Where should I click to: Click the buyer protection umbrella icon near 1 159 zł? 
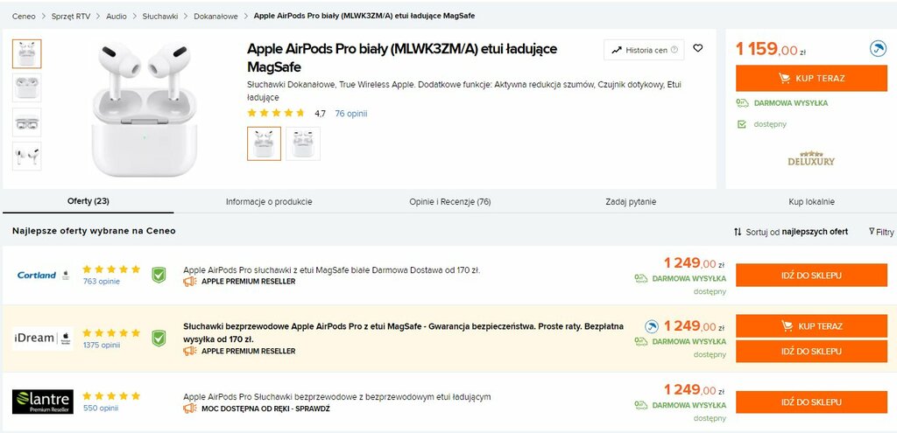tap(878, 49)
